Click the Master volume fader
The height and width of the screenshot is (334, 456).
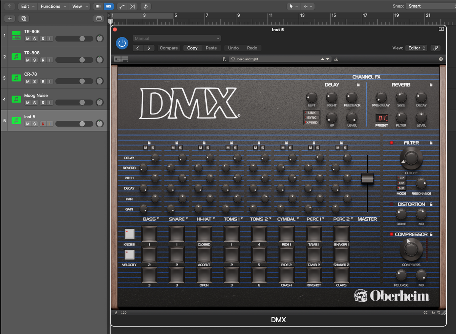(x=367, y=178)
